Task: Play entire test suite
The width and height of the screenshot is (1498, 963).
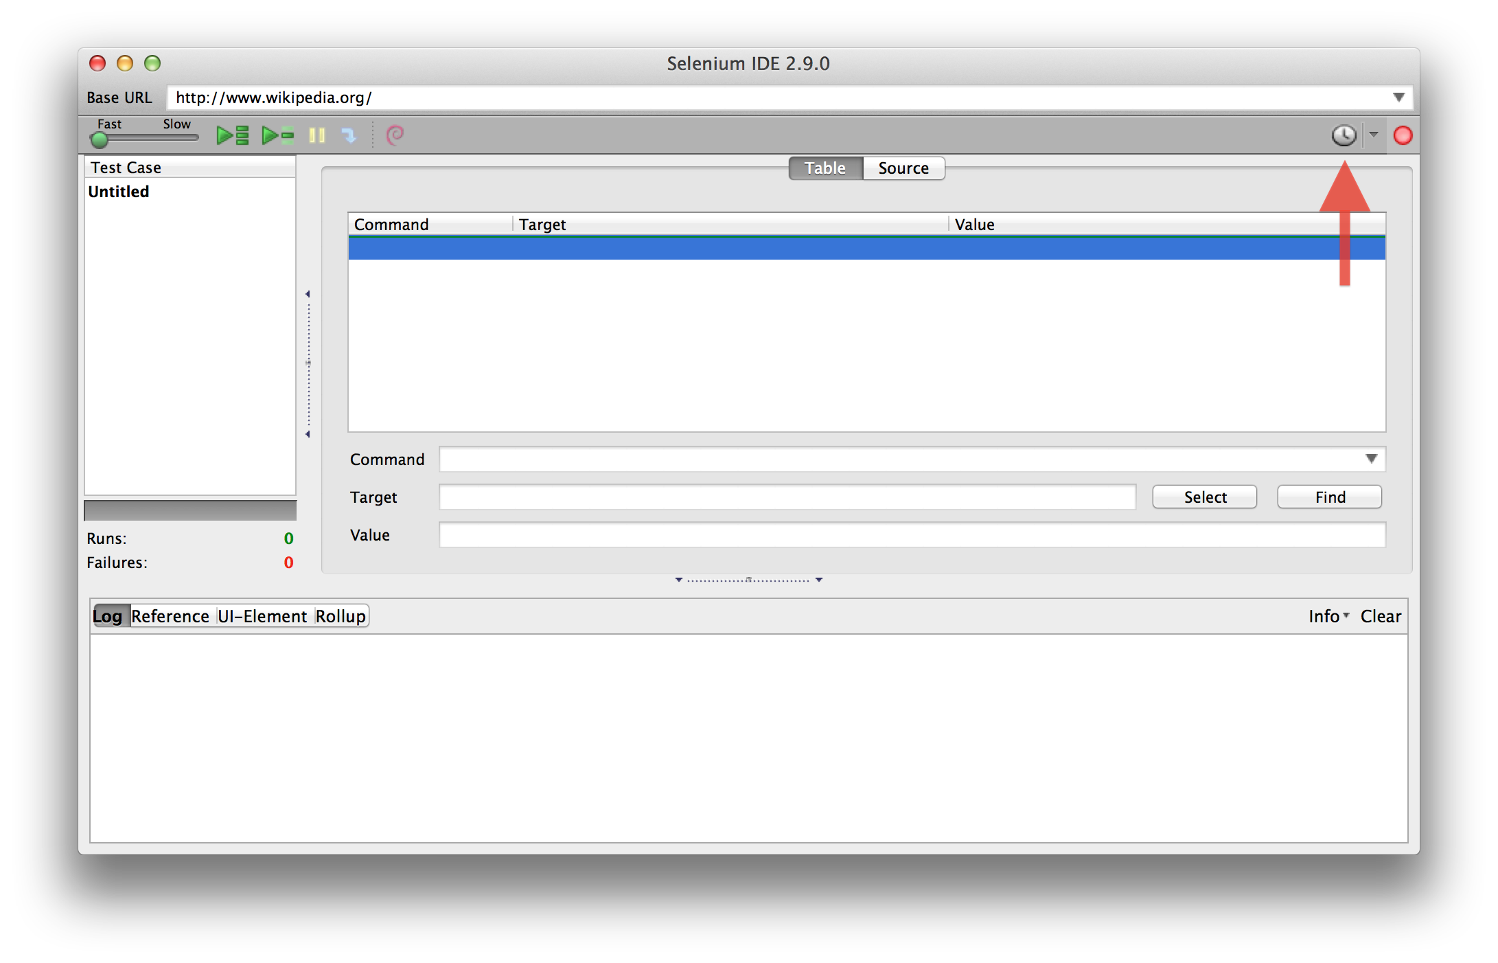Action: 233,135
